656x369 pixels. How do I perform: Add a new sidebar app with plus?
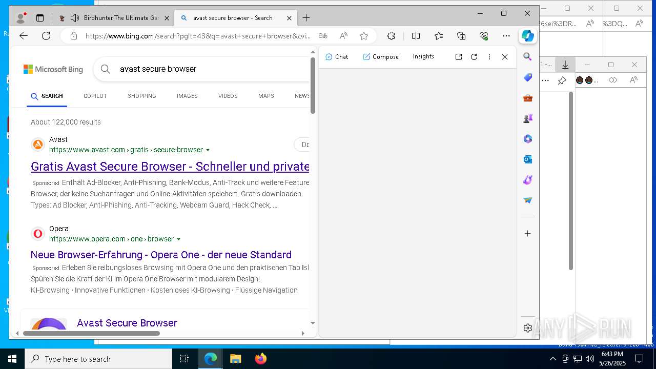click(x=527, y=233)
